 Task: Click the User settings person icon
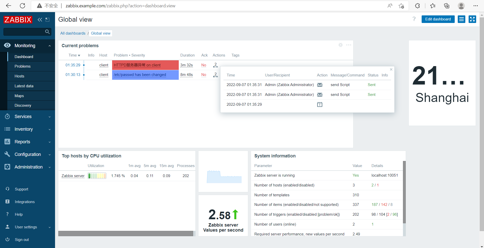coord(7,227)
